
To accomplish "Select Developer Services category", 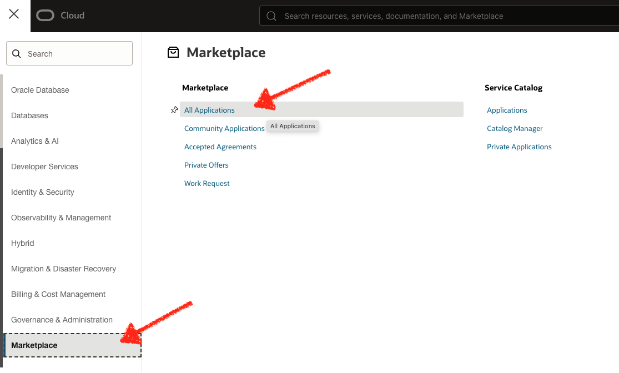I will click(44, 167).
